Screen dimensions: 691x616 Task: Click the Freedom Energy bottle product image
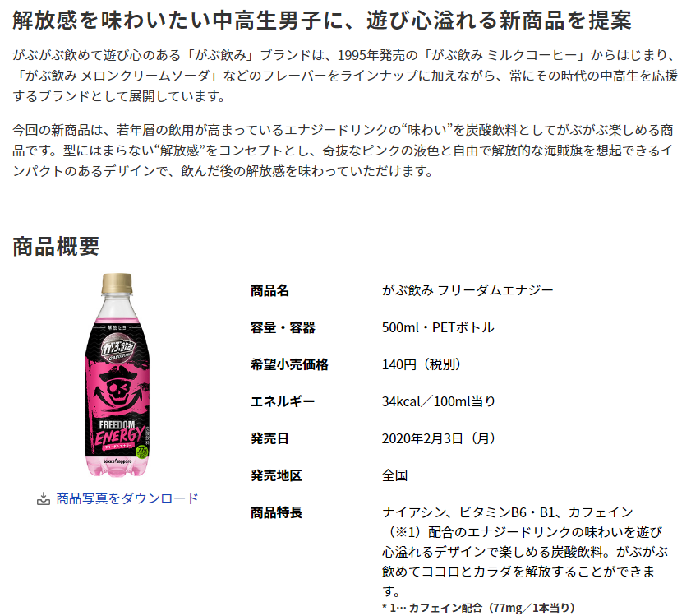[117, 375]
